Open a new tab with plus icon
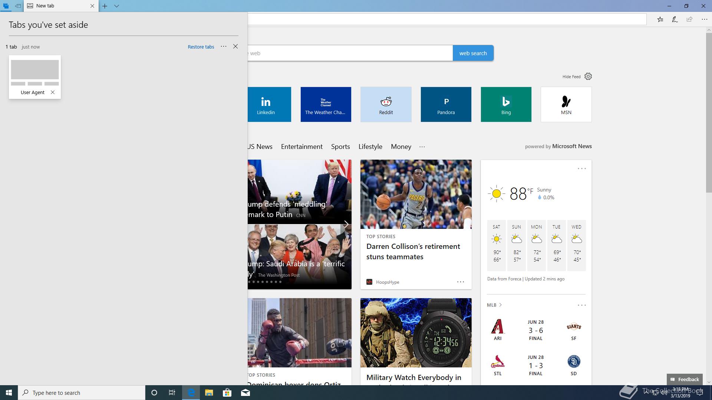 point(105,6)
